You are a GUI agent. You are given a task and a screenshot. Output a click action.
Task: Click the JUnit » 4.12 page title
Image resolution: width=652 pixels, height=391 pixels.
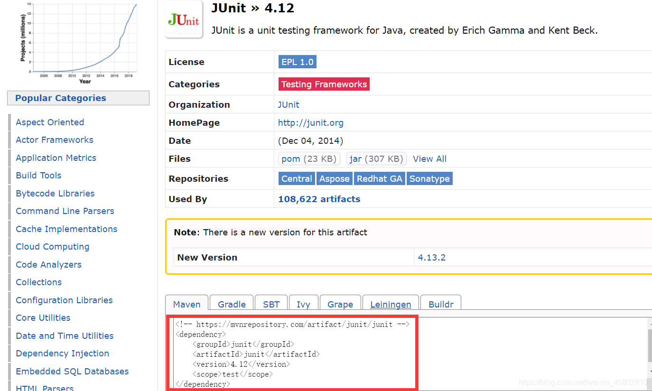(252, 8)
